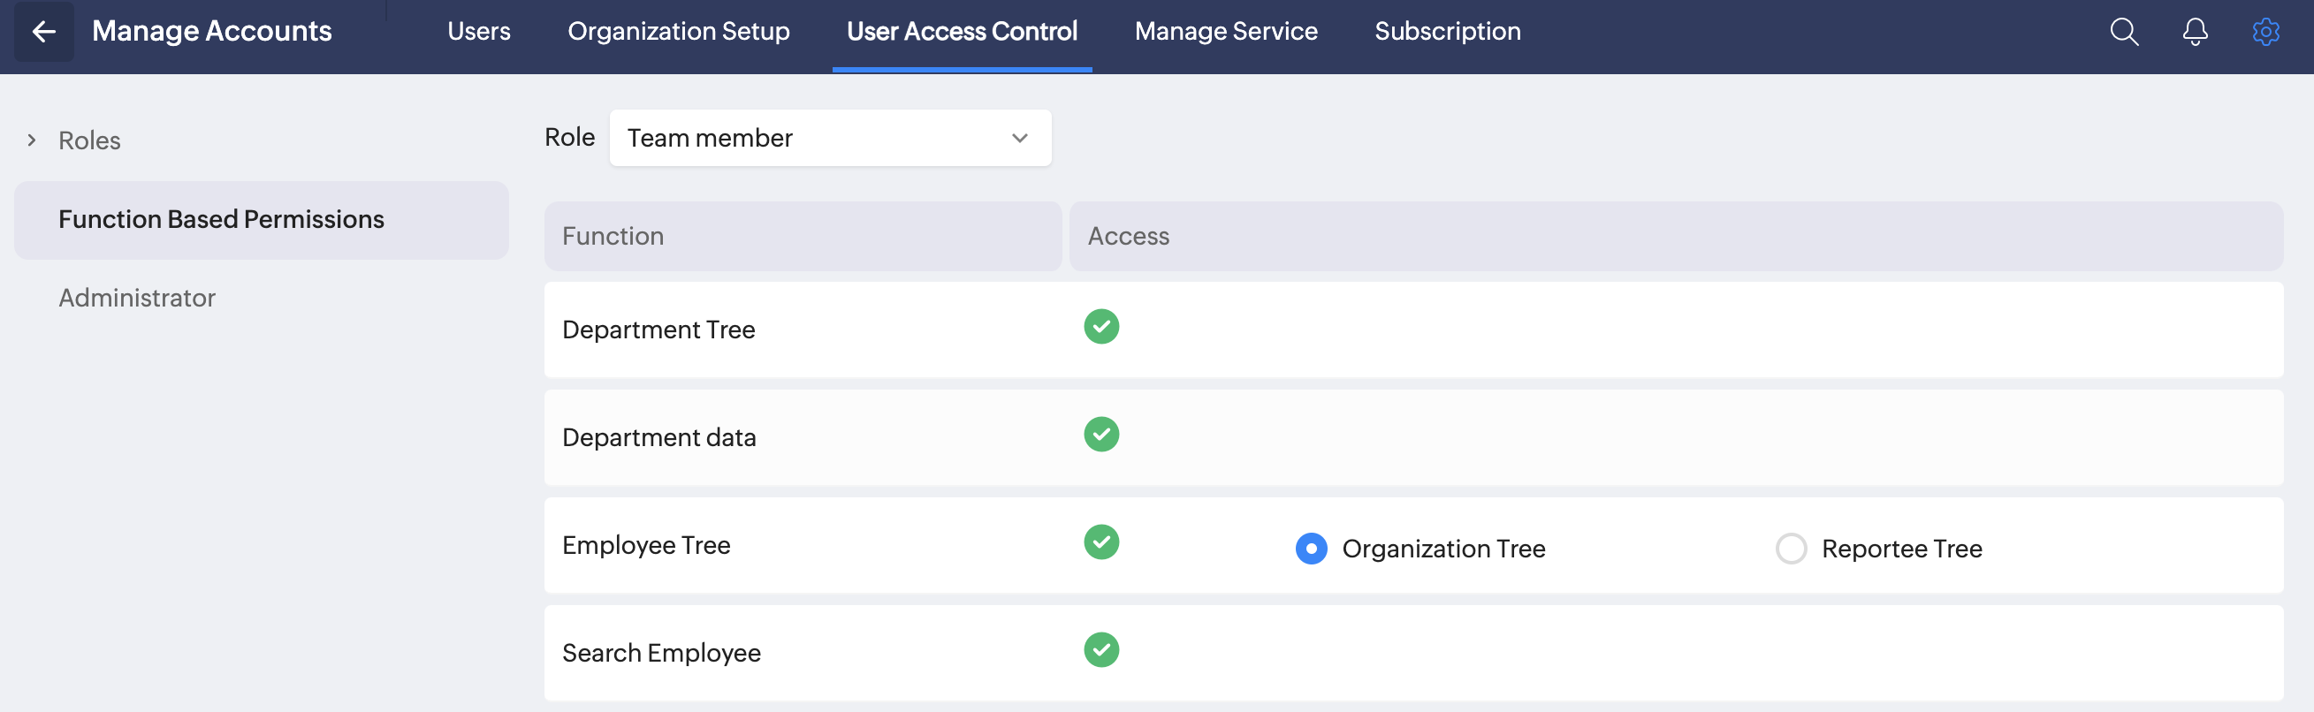2314x712 pixels.
Task: Open search via the magnifier icon
Action: click(x=2124, y=33)
